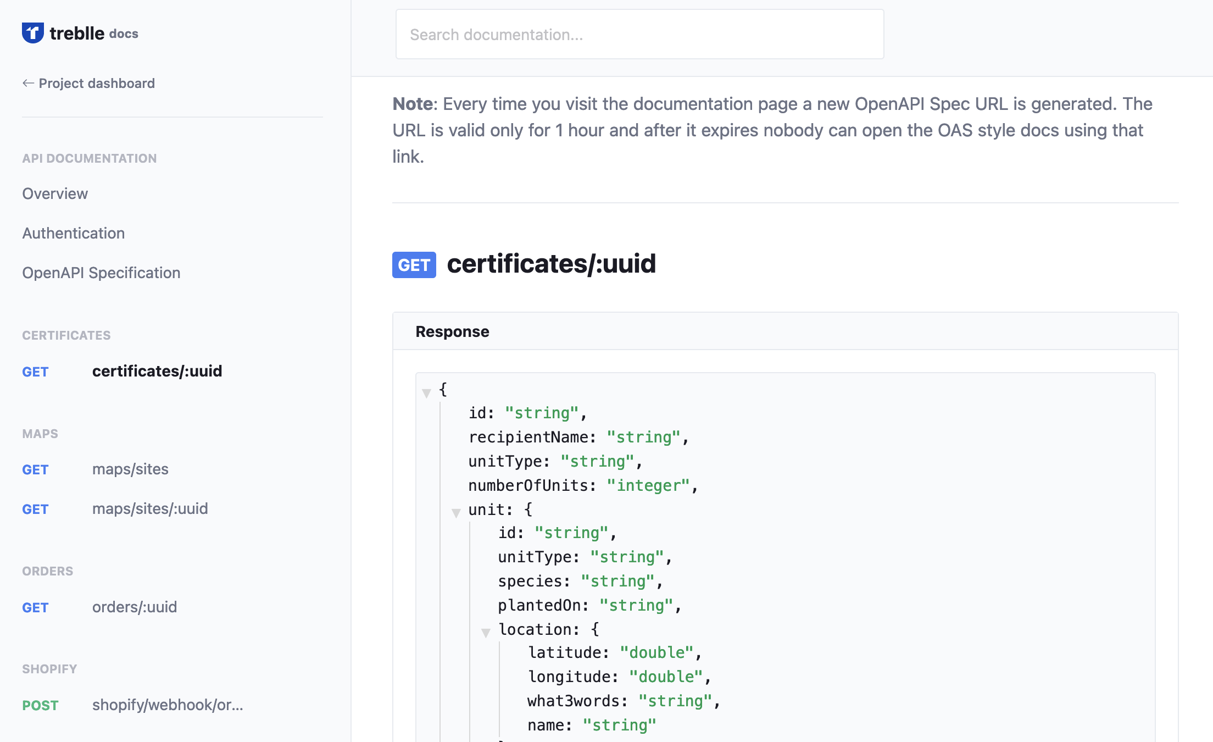Collapse the unit object
This screenshot has height=742, width=1213.
click(x=456, y=512)
